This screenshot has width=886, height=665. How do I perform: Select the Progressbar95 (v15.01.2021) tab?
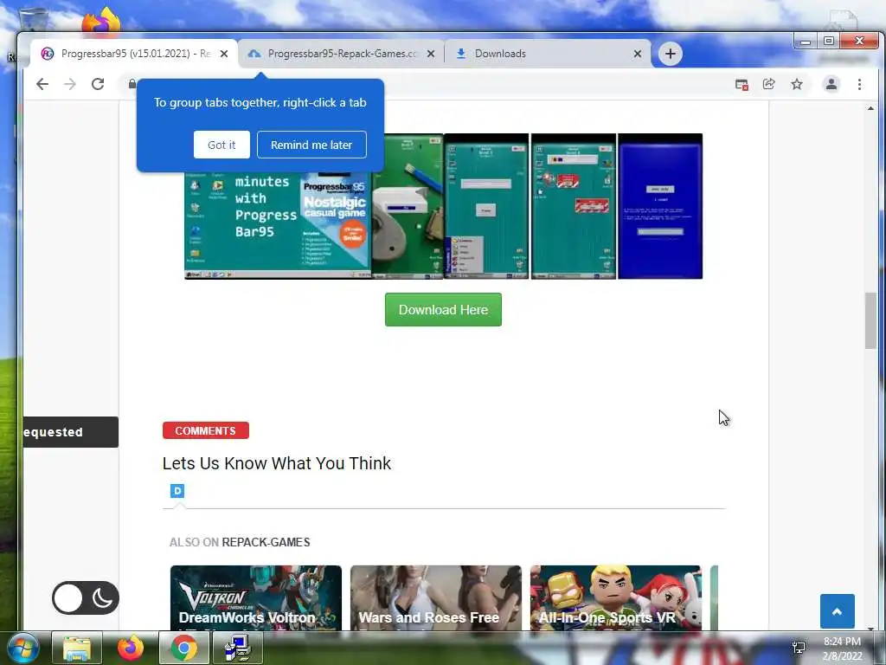(134, 54)
